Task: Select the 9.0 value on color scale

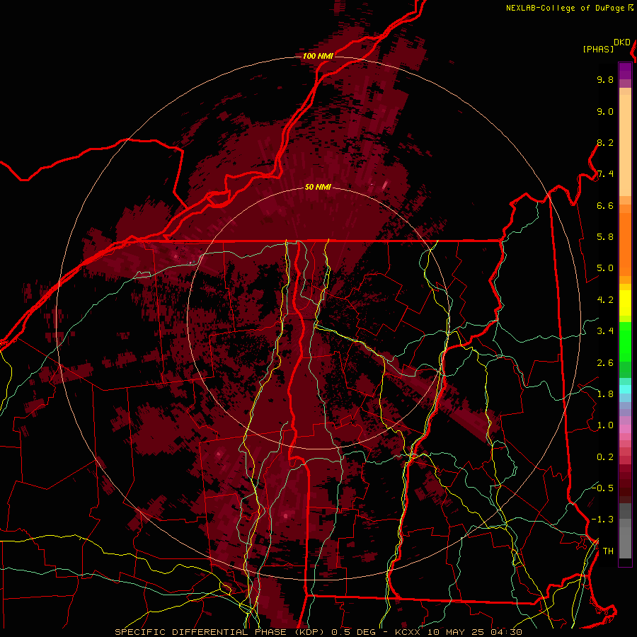Action: pyautogui.click(x=605, y=111)
